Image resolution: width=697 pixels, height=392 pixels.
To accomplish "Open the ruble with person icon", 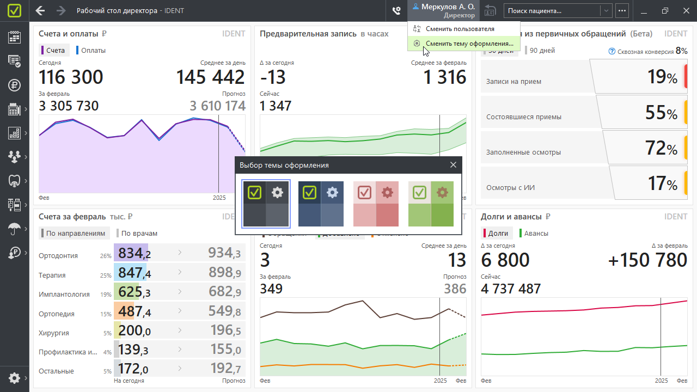I will tap(14, 253).
